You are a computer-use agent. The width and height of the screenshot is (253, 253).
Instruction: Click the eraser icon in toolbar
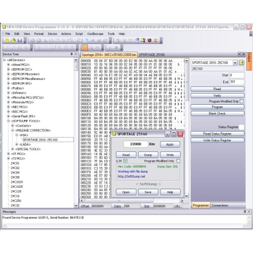coord(137,40)
